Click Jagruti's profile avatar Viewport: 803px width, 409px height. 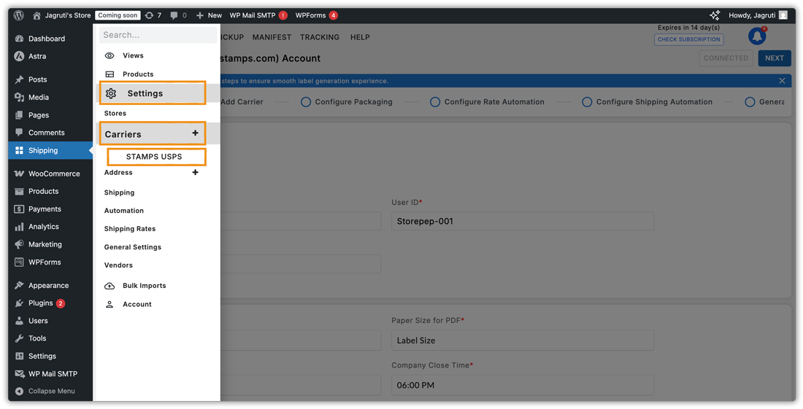[783, 15]
